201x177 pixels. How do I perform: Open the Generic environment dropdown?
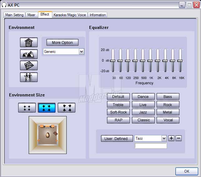pos(82,52)
